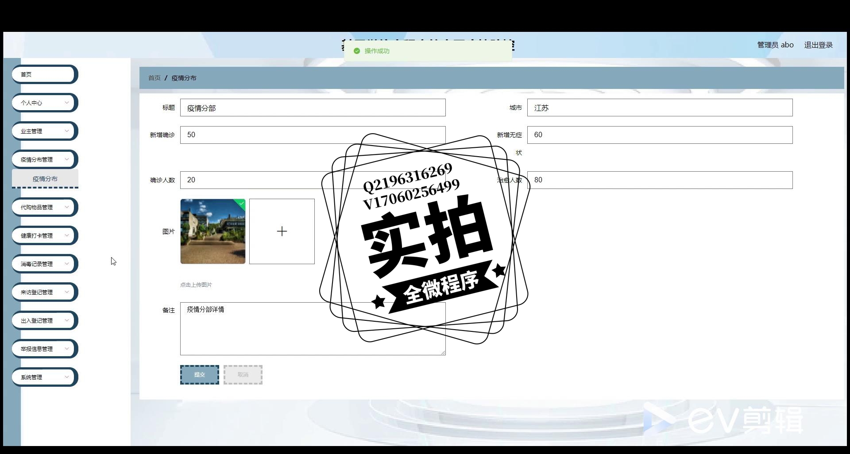Image resolution: width=850 pixels, height=454 pixels.
Task: Click the 图片 field label
Action: (168, 231)
